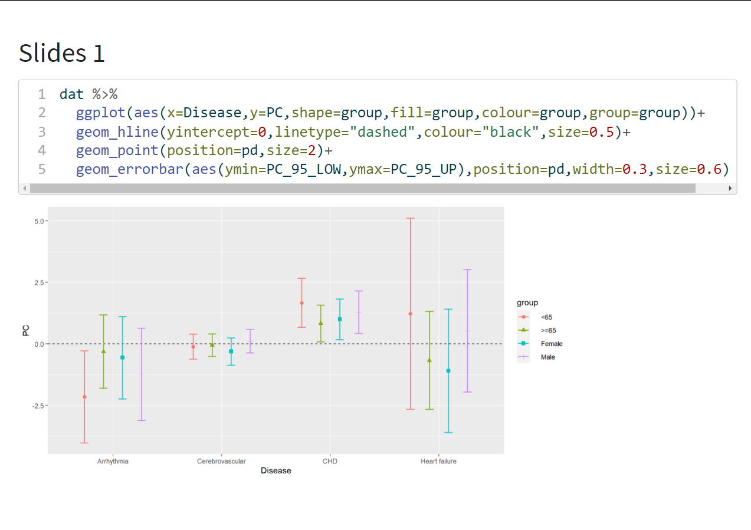This screenshot has width=751, height=530.
Task: Click the "Male" legend label
Action: pos(548,357)
